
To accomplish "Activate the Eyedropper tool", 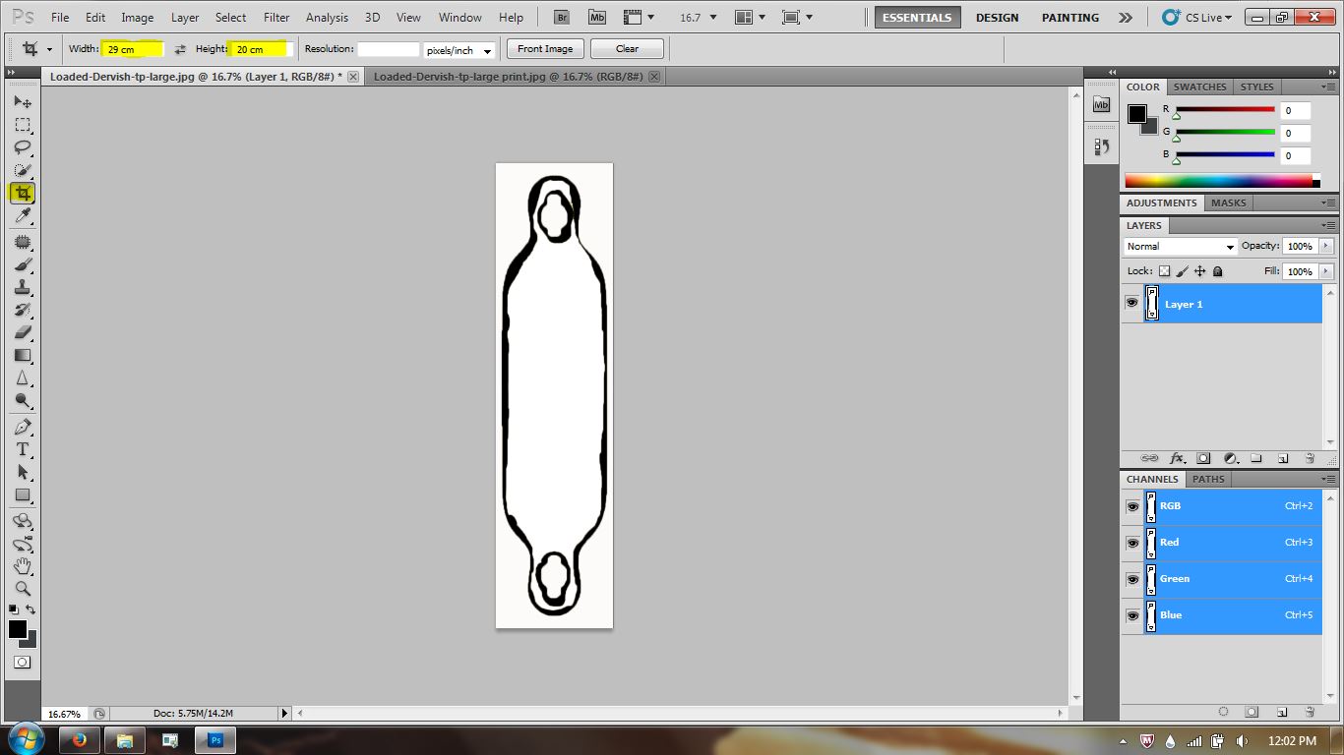I will point(22,215).
